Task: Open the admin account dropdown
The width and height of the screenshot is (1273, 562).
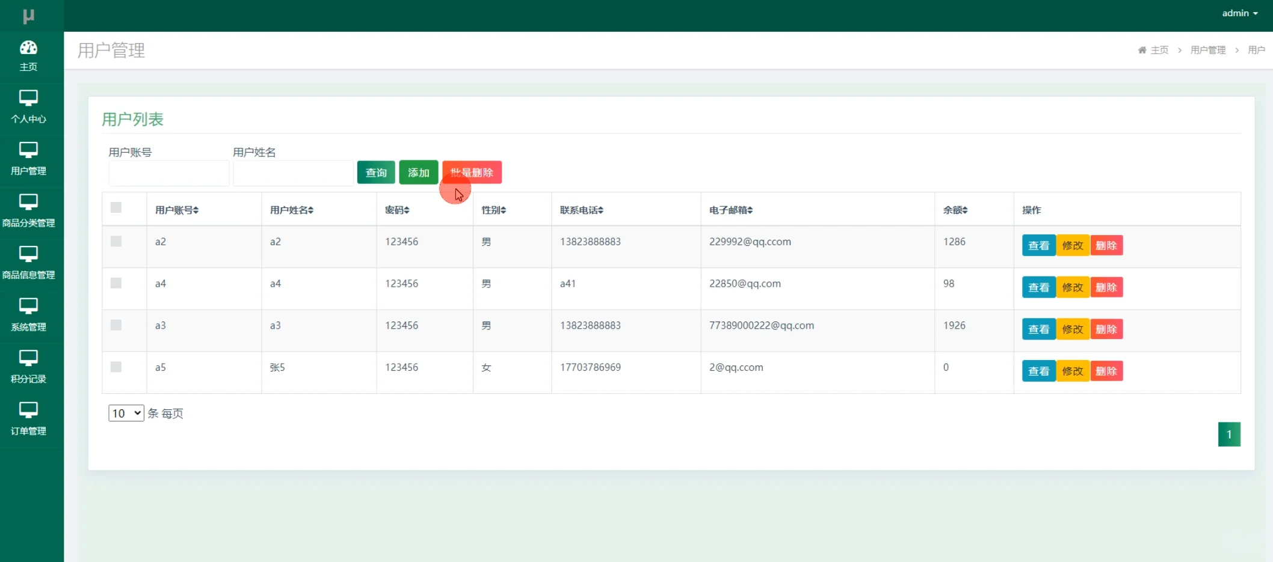Action: pyautogui.click(x=1240, y=13)
